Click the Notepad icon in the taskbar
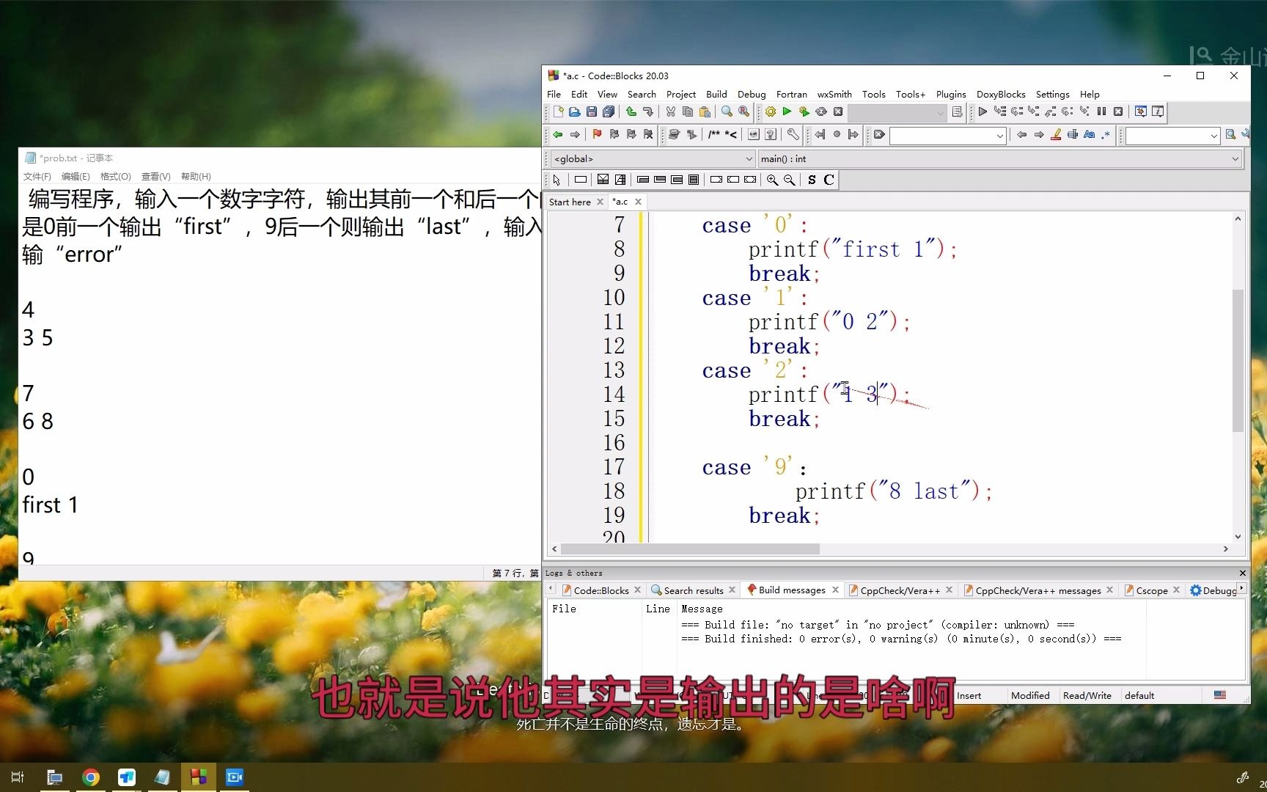 tap(163, 777)
